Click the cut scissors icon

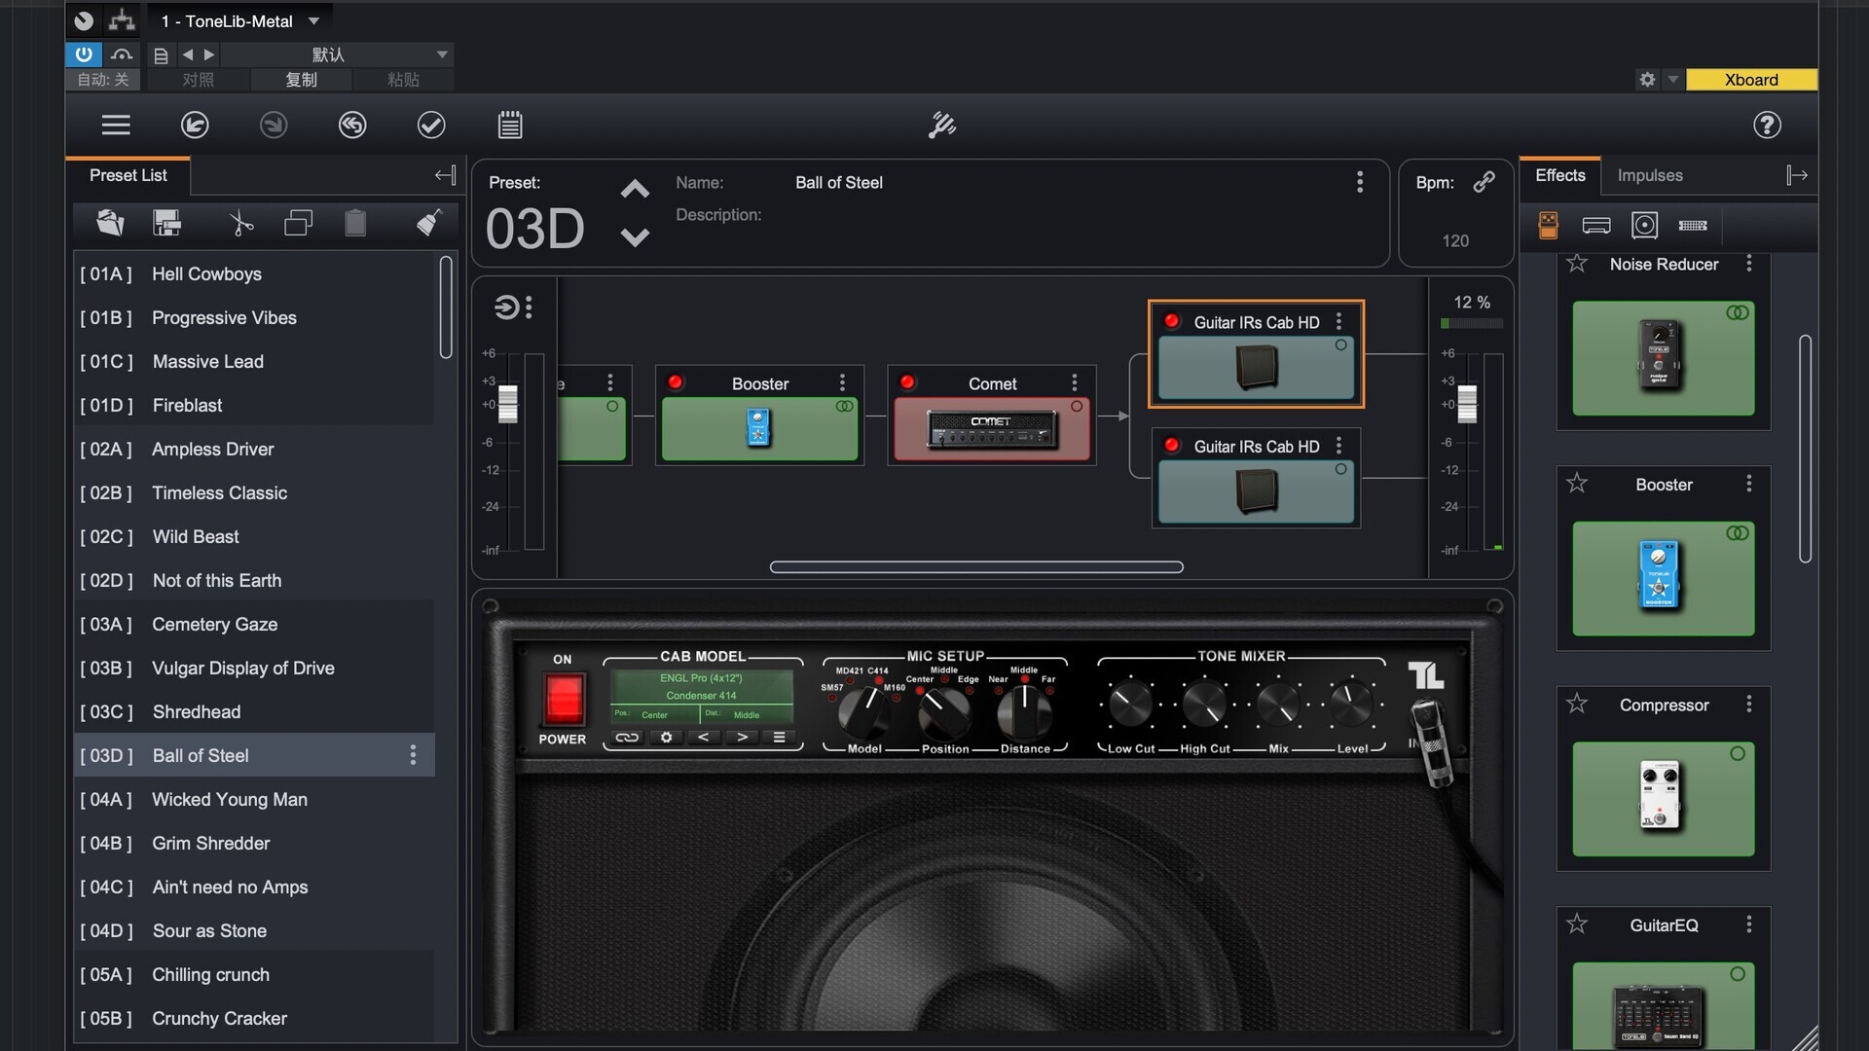click(240, 223)
